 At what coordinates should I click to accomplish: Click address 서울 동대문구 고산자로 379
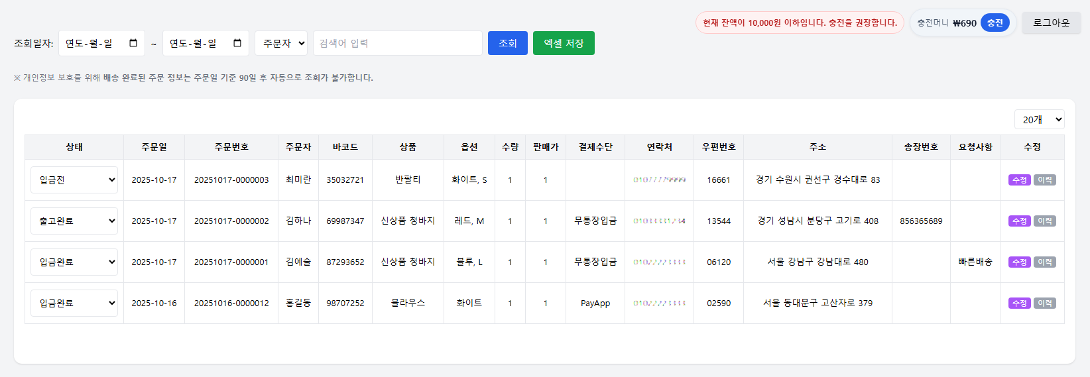click(x=817, y=303)
